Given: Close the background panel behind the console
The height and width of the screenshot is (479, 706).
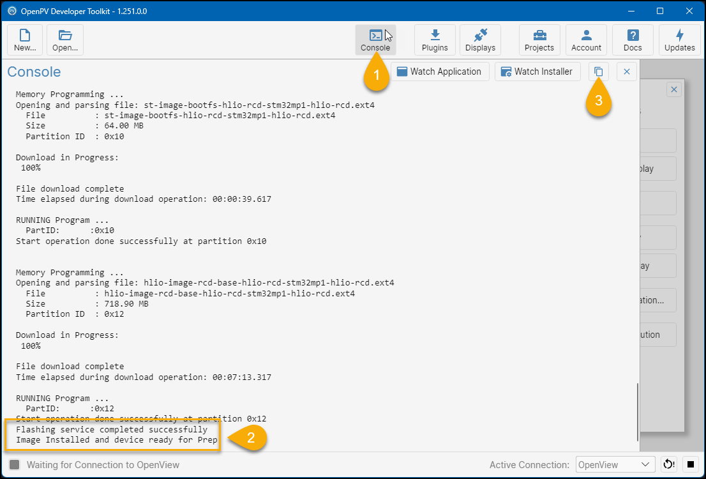Looking at the screenshot, I should [x=673, y=89].
